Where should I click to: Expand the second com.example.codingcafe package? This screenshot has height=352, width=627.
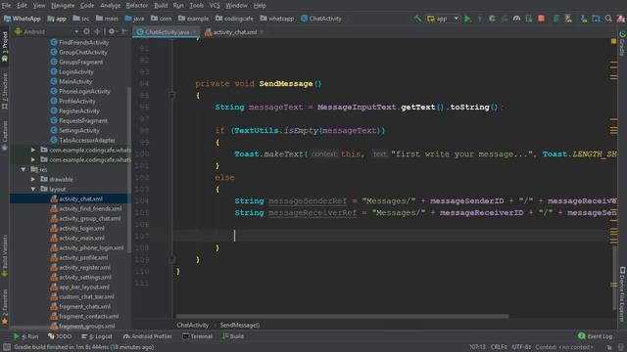point(33,159)
